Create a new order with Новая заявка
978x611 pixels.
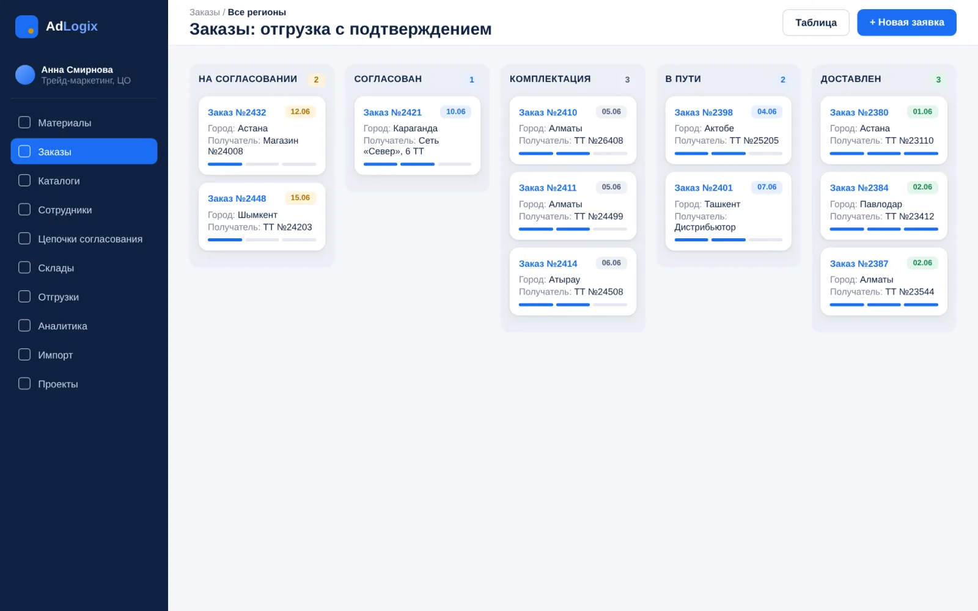(906, 23)
